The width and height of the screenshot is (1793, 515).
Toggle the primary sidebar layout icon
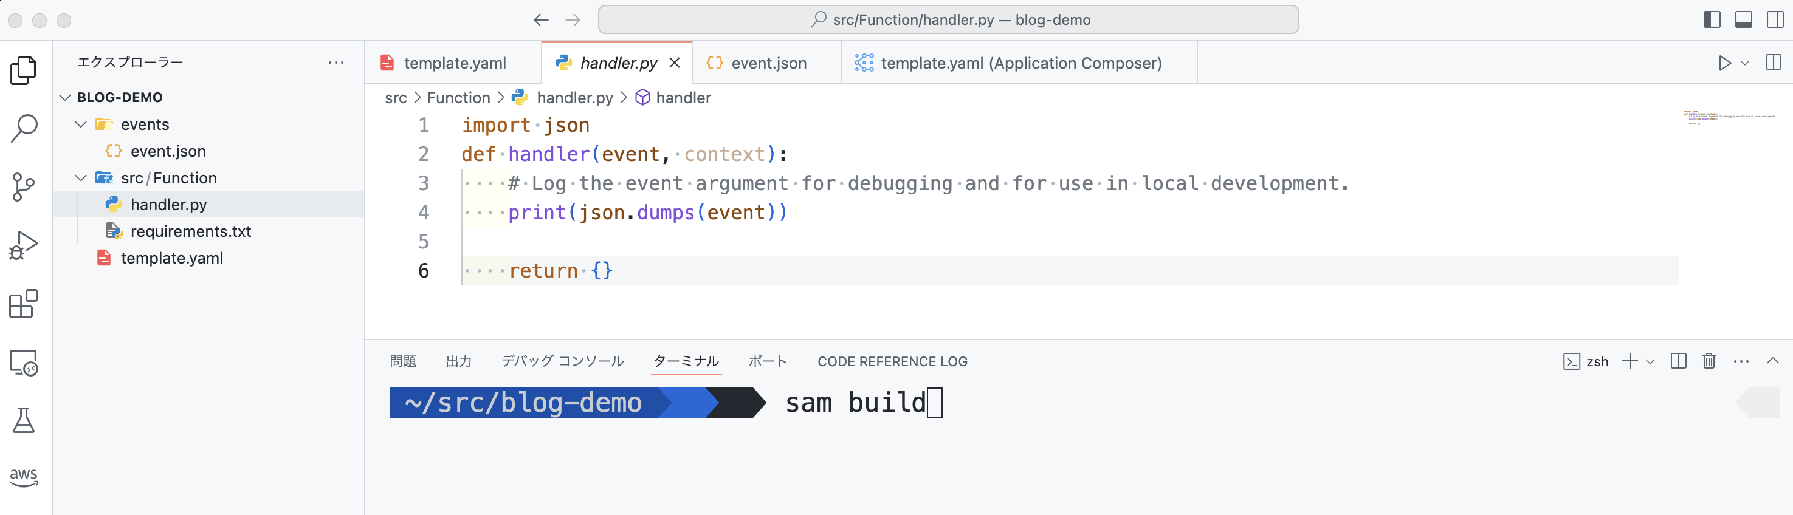point(1712,20)
